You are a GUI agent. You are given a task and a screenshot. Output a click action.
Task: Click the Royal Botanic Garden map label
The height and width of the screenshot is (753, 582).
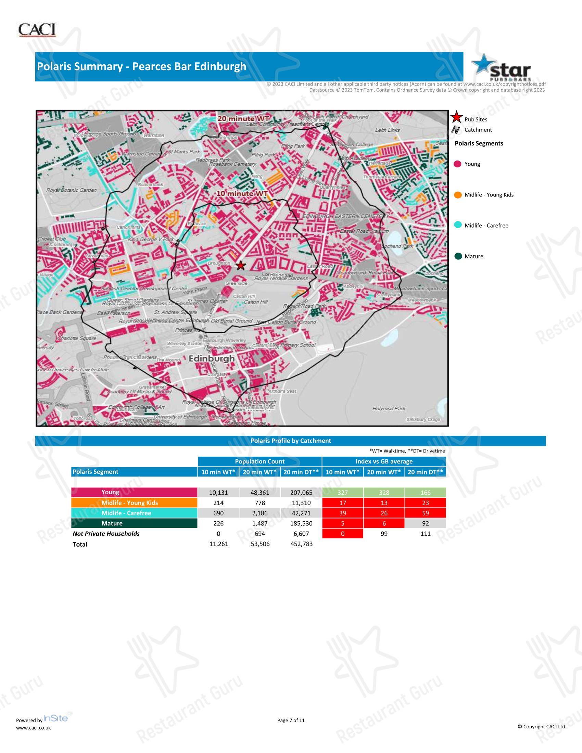click(71, 190)
